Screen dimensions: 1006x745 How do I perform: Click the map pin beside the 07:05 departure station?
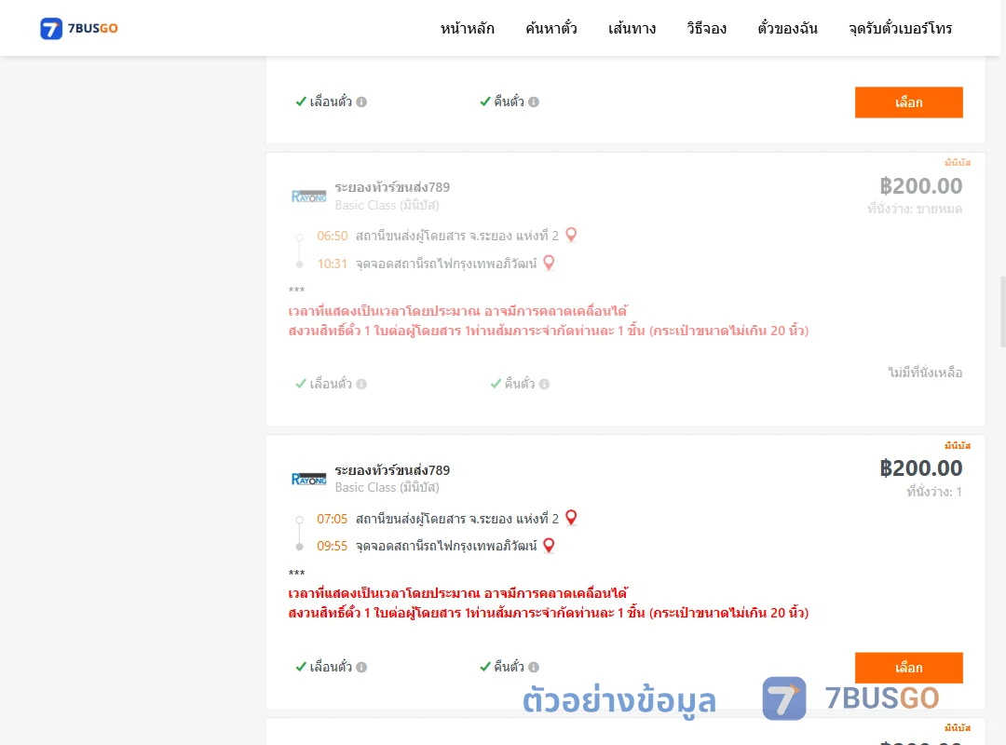coord(571,517)
